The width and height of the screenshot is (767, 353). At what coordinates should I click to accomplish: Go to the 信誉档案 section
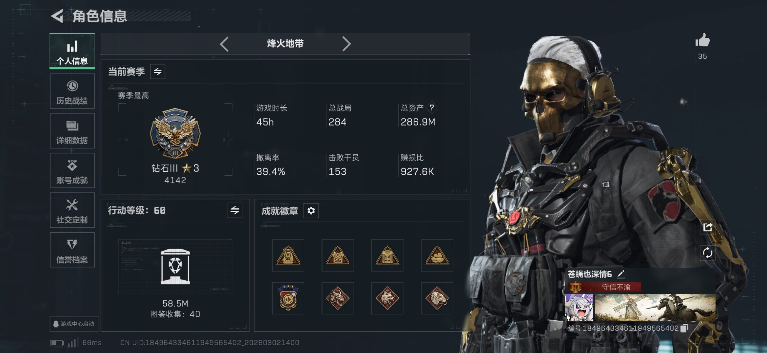pyautogui.click(x=72, y=250)
